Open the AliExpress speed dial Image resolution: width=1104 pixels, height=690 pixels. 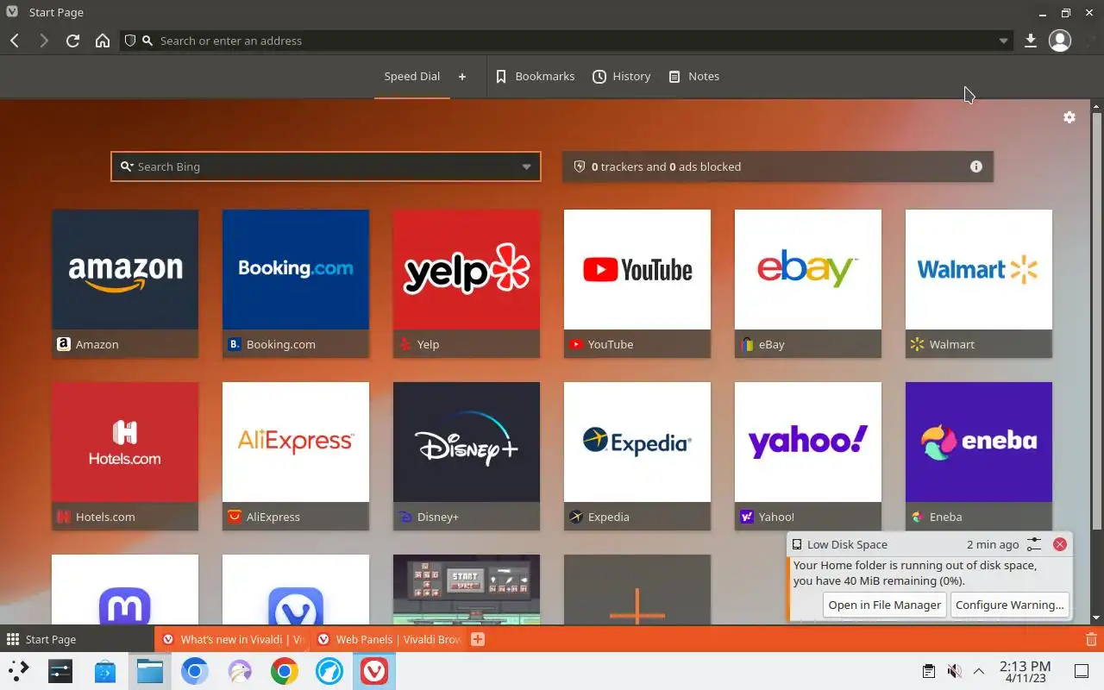[x=296, y=456]
